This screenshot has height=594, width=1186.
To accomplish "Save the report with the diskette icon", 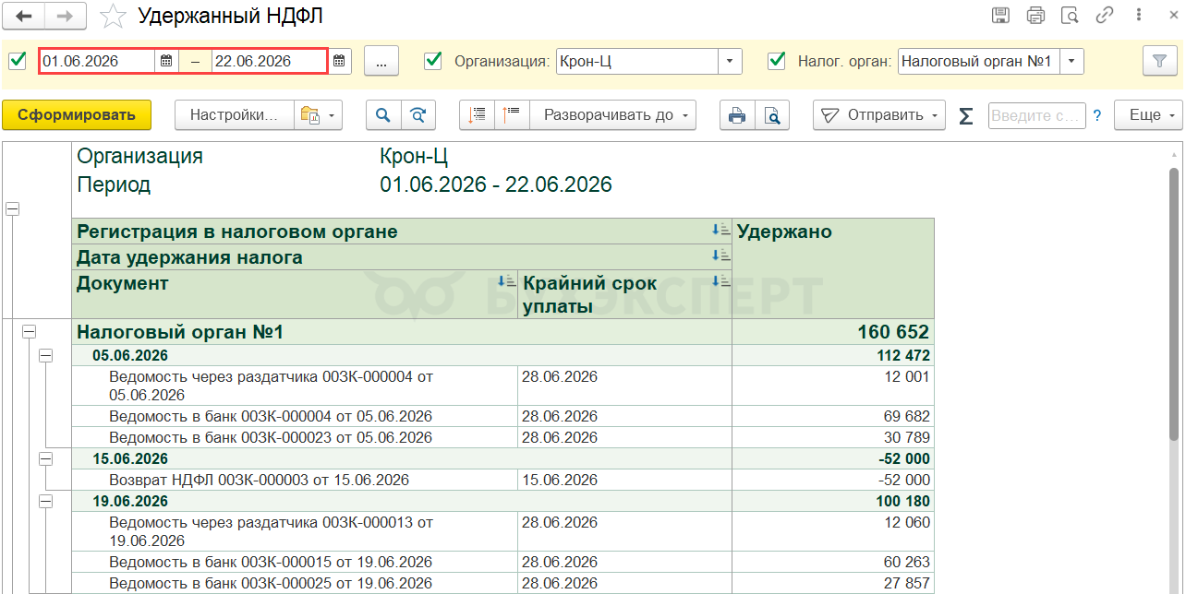I will tap(1000, 15).
